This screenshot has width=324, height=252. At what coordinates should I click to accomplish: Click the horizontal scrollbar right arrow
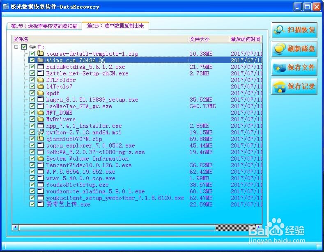pyautogui.click(x=259, y=227)
